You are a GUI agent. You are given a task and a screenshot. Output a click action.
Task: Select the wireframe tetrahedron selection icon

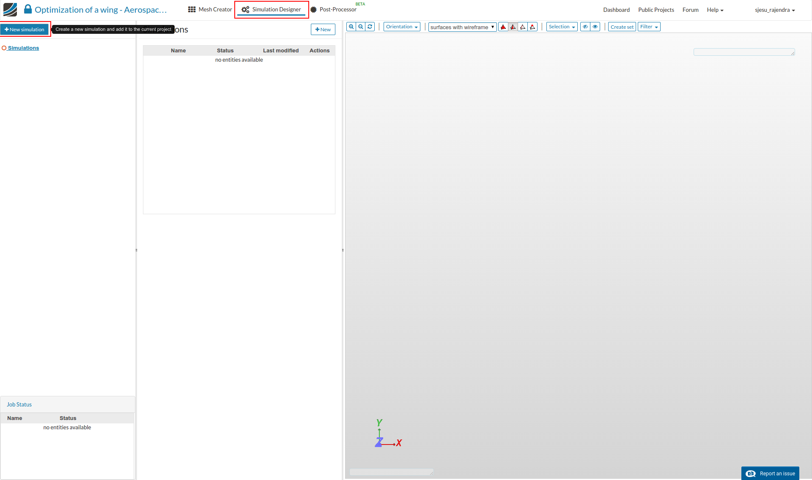point(523,27)
